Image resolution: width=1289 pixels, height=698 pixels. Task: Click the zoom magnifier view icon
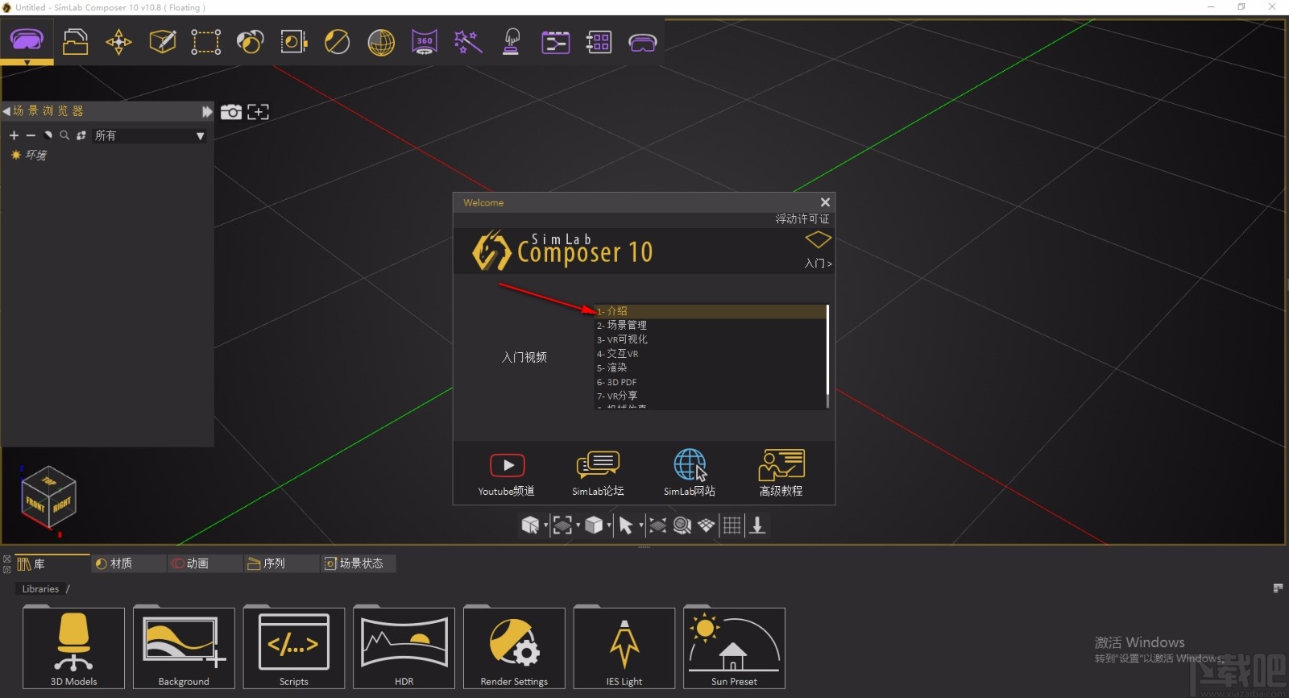[x=682, y=526]
